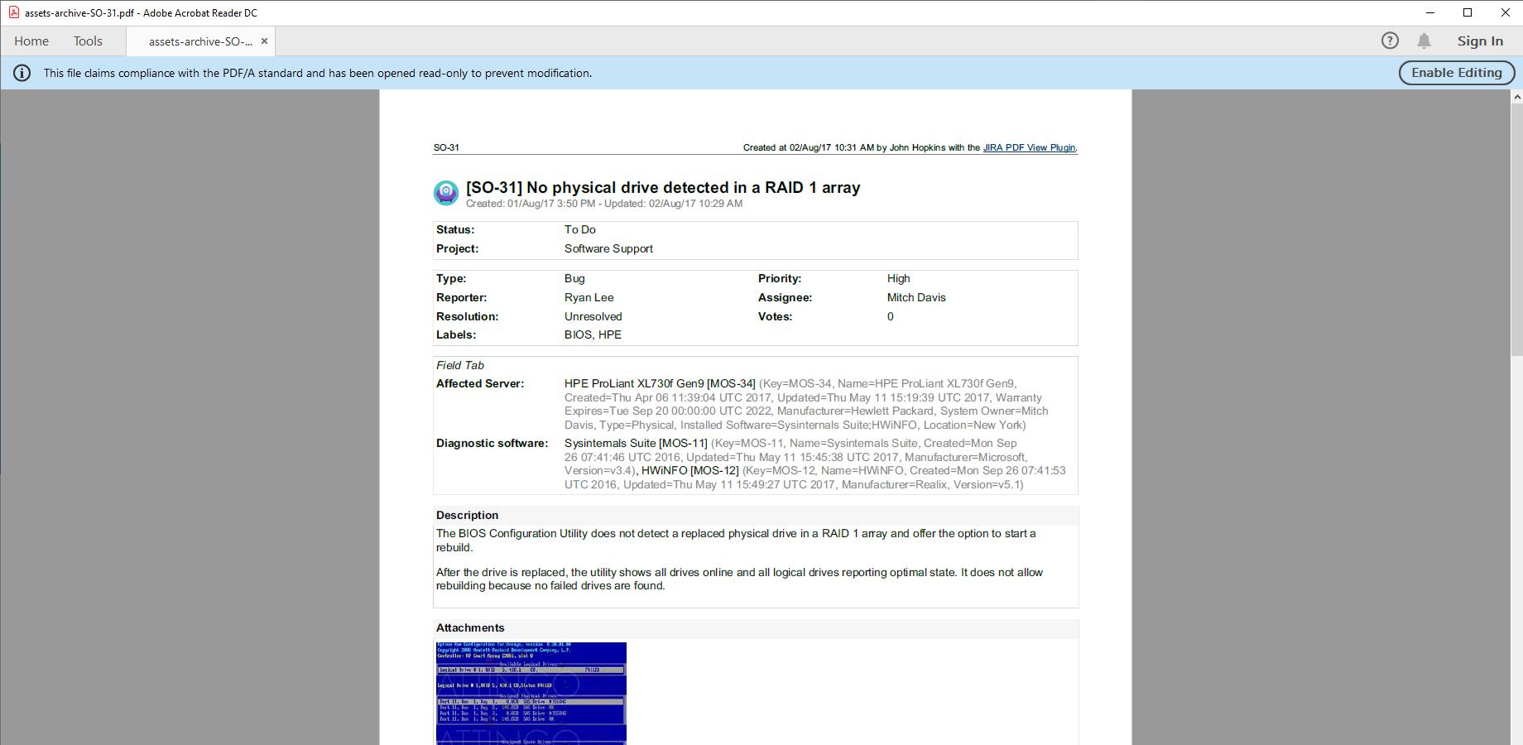Image resolution: width=1523 pixels, height=745 pixels.
Task: Click the votes value '0'
Action: point(891,316)
